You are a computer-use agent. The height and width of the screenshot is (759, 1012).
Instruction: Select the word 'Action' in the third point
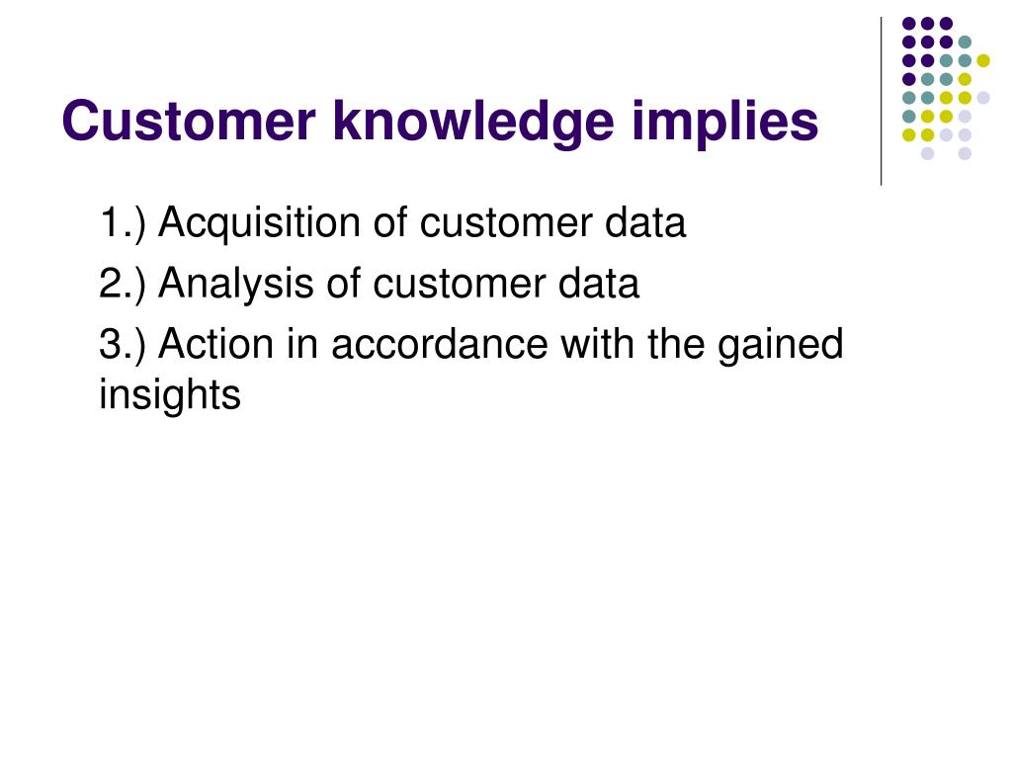(216, 343)
